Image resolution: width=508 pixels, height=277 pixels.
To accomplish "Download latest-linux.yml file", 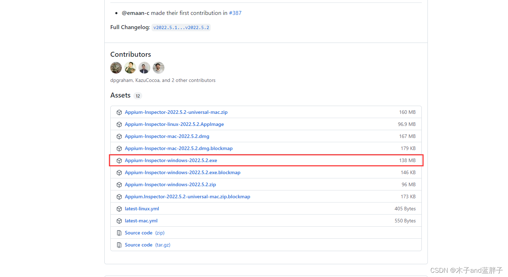I will tap(142, 209).
